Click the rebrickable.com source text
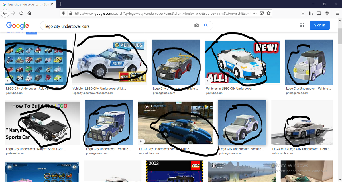The height and width of the screenshot is (182, 342). click(x=282, y=153)
